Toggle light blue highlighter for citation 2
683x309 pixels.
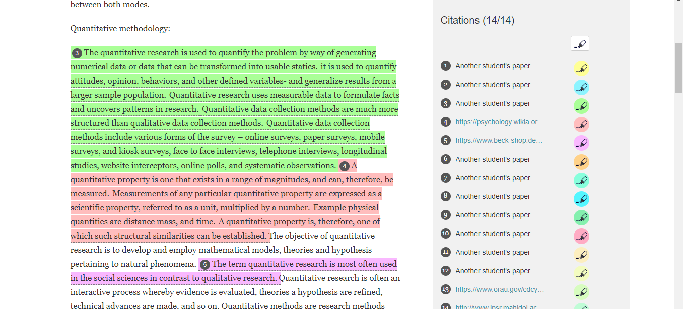pos(581,87)
